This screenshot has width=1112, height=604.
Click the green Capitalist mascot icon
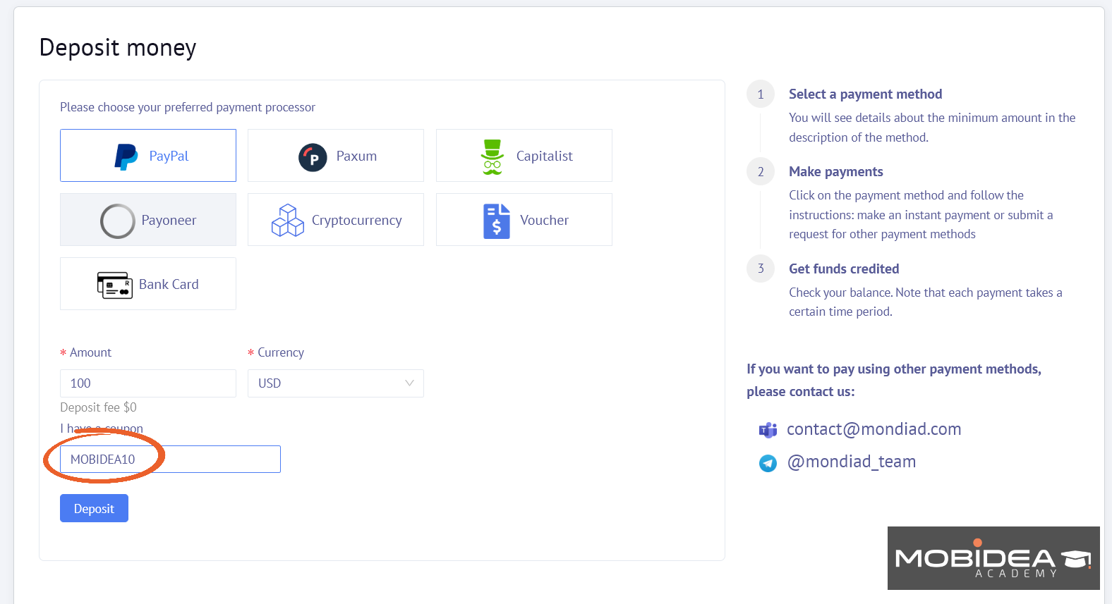pos(492,156)
